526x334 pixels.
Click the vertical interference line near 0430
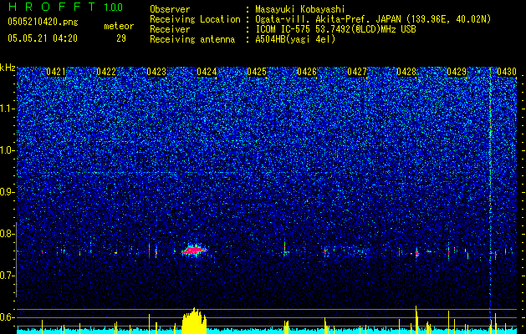click(x=490, y=198)
